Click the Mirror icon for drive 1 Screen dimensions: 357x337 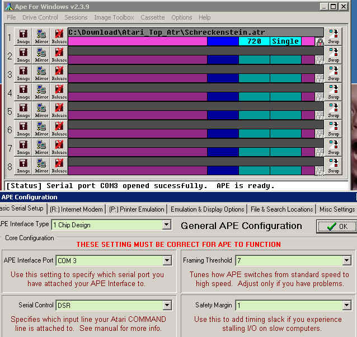[41, 36]
